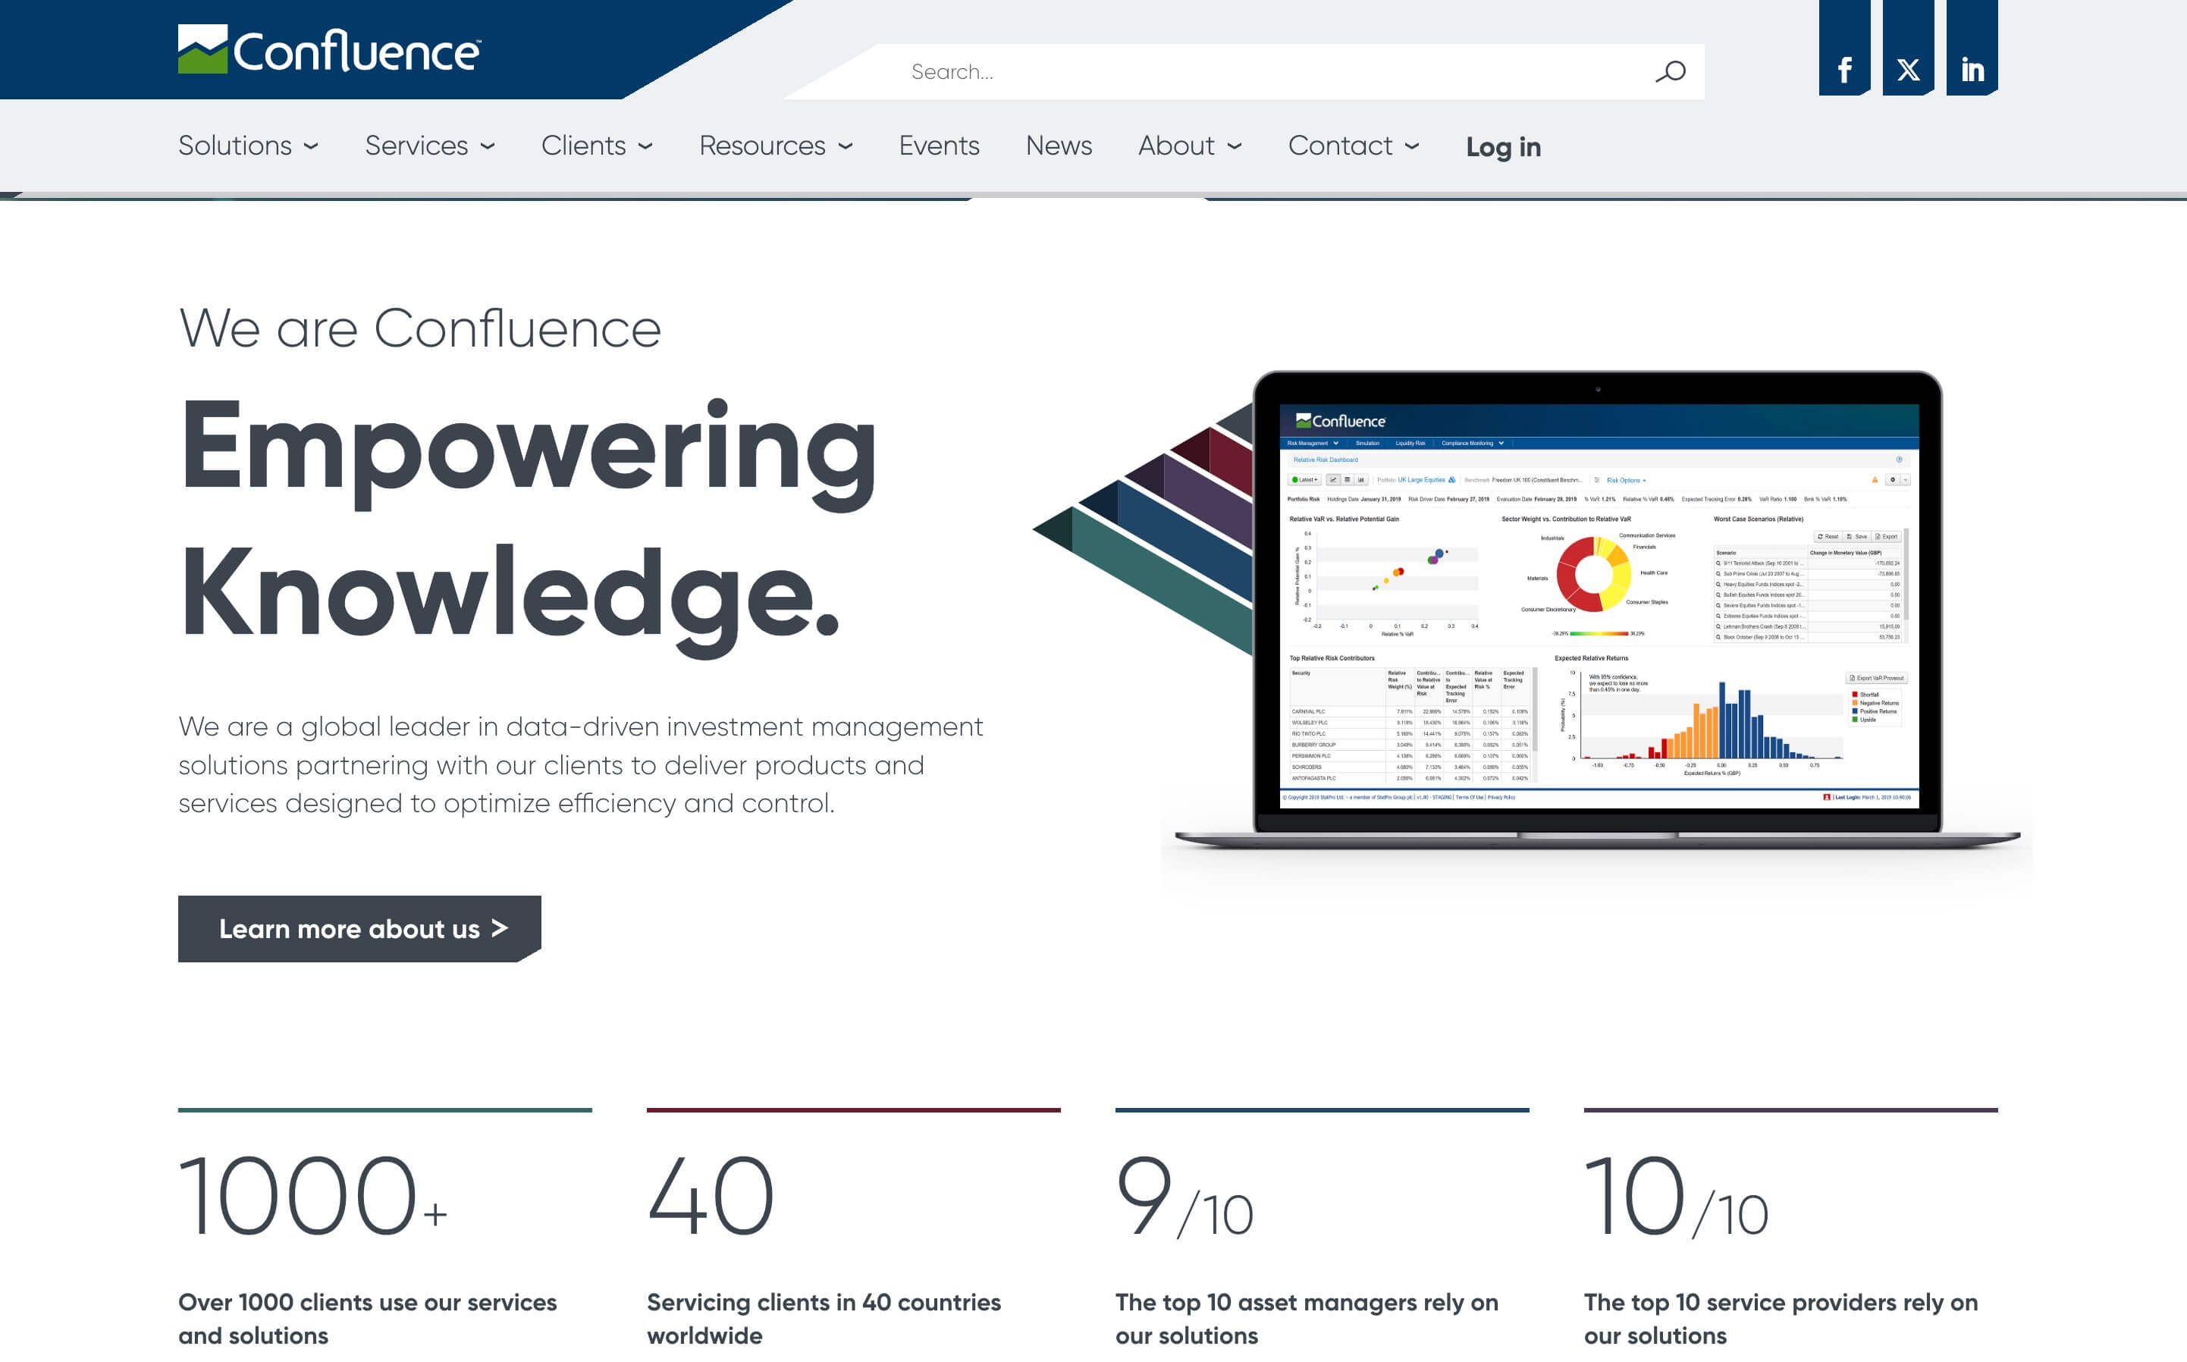Click the Log in link
The width and height of the screenshot is (2187, 1362).
click(1503, 147)
